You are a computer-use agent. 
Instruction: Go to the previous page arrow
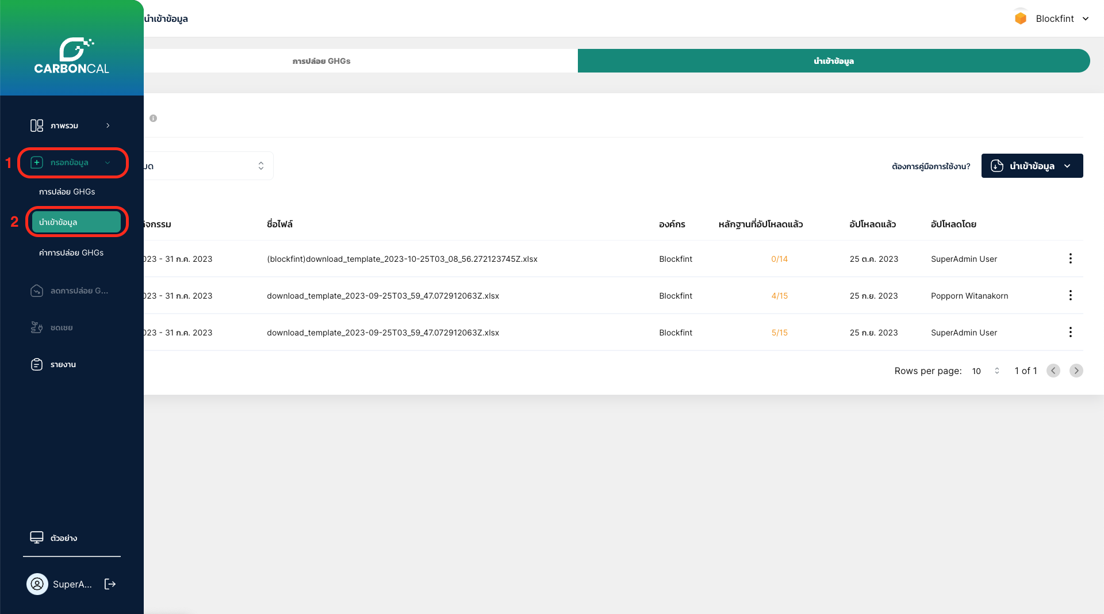(x=1053, y=371)
